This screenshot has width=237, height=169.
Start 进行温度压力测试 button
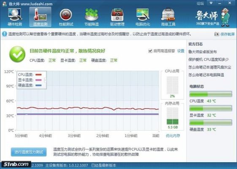(x=29, y=152)
